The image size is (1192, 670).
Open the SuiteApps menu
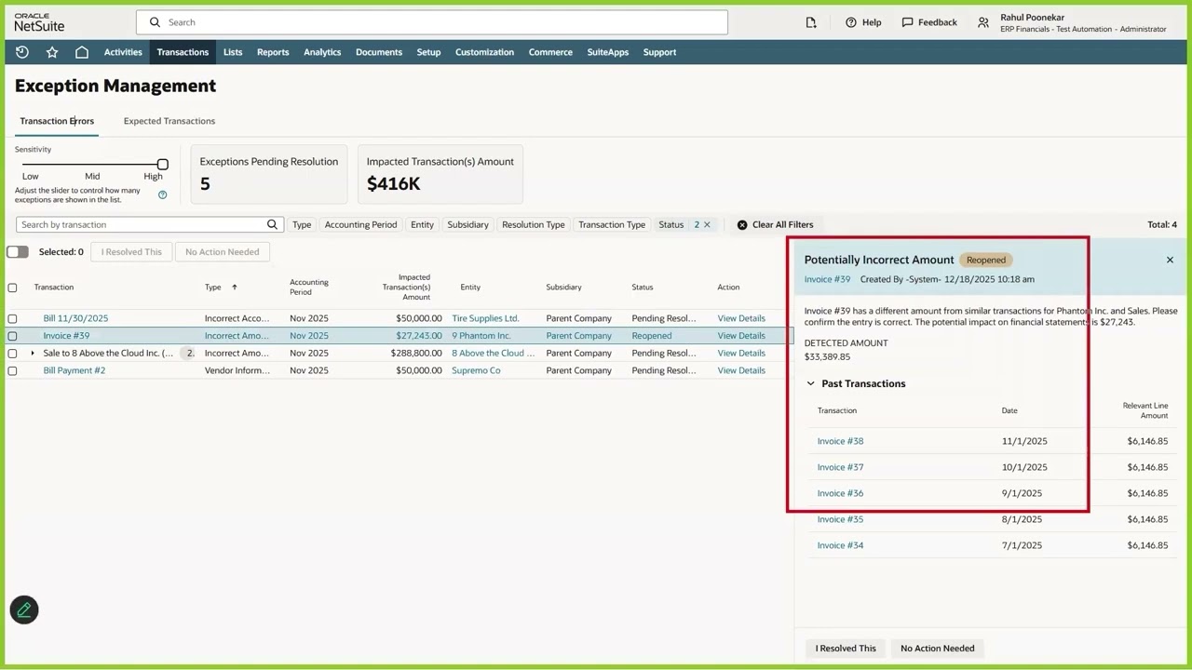[x=608, y=52]
